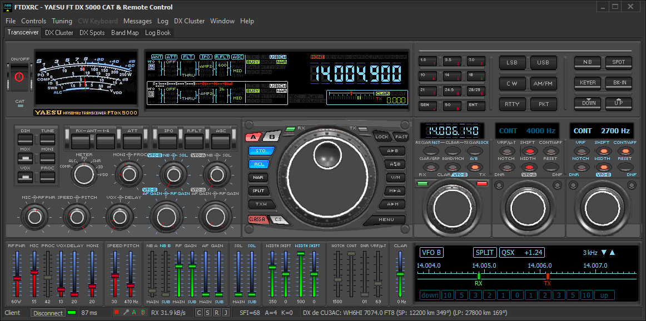This screenshot has width=646, height=321.
Task: Click Disconnect in the status bar
Action: [x=48, y=313]
